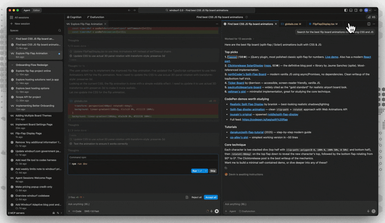Close Find best CSS JS flip board tab

coord(276,24)
